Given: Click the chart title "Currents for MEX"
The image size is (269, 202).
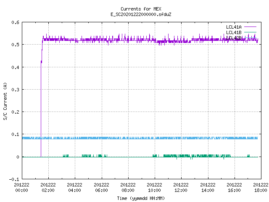Looking at the screenshot, I should (x=141, y=9).
